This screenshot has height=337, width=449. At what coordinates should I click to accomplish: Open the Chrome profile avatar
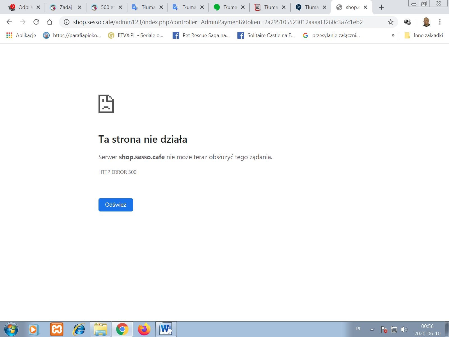[x=426, y=22]
